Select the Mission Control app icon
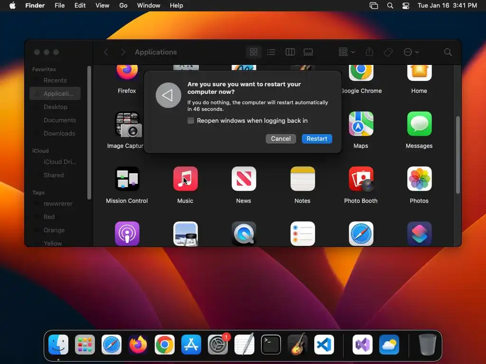The width and height of the screenshot is (486, 364). click(127, 179)
